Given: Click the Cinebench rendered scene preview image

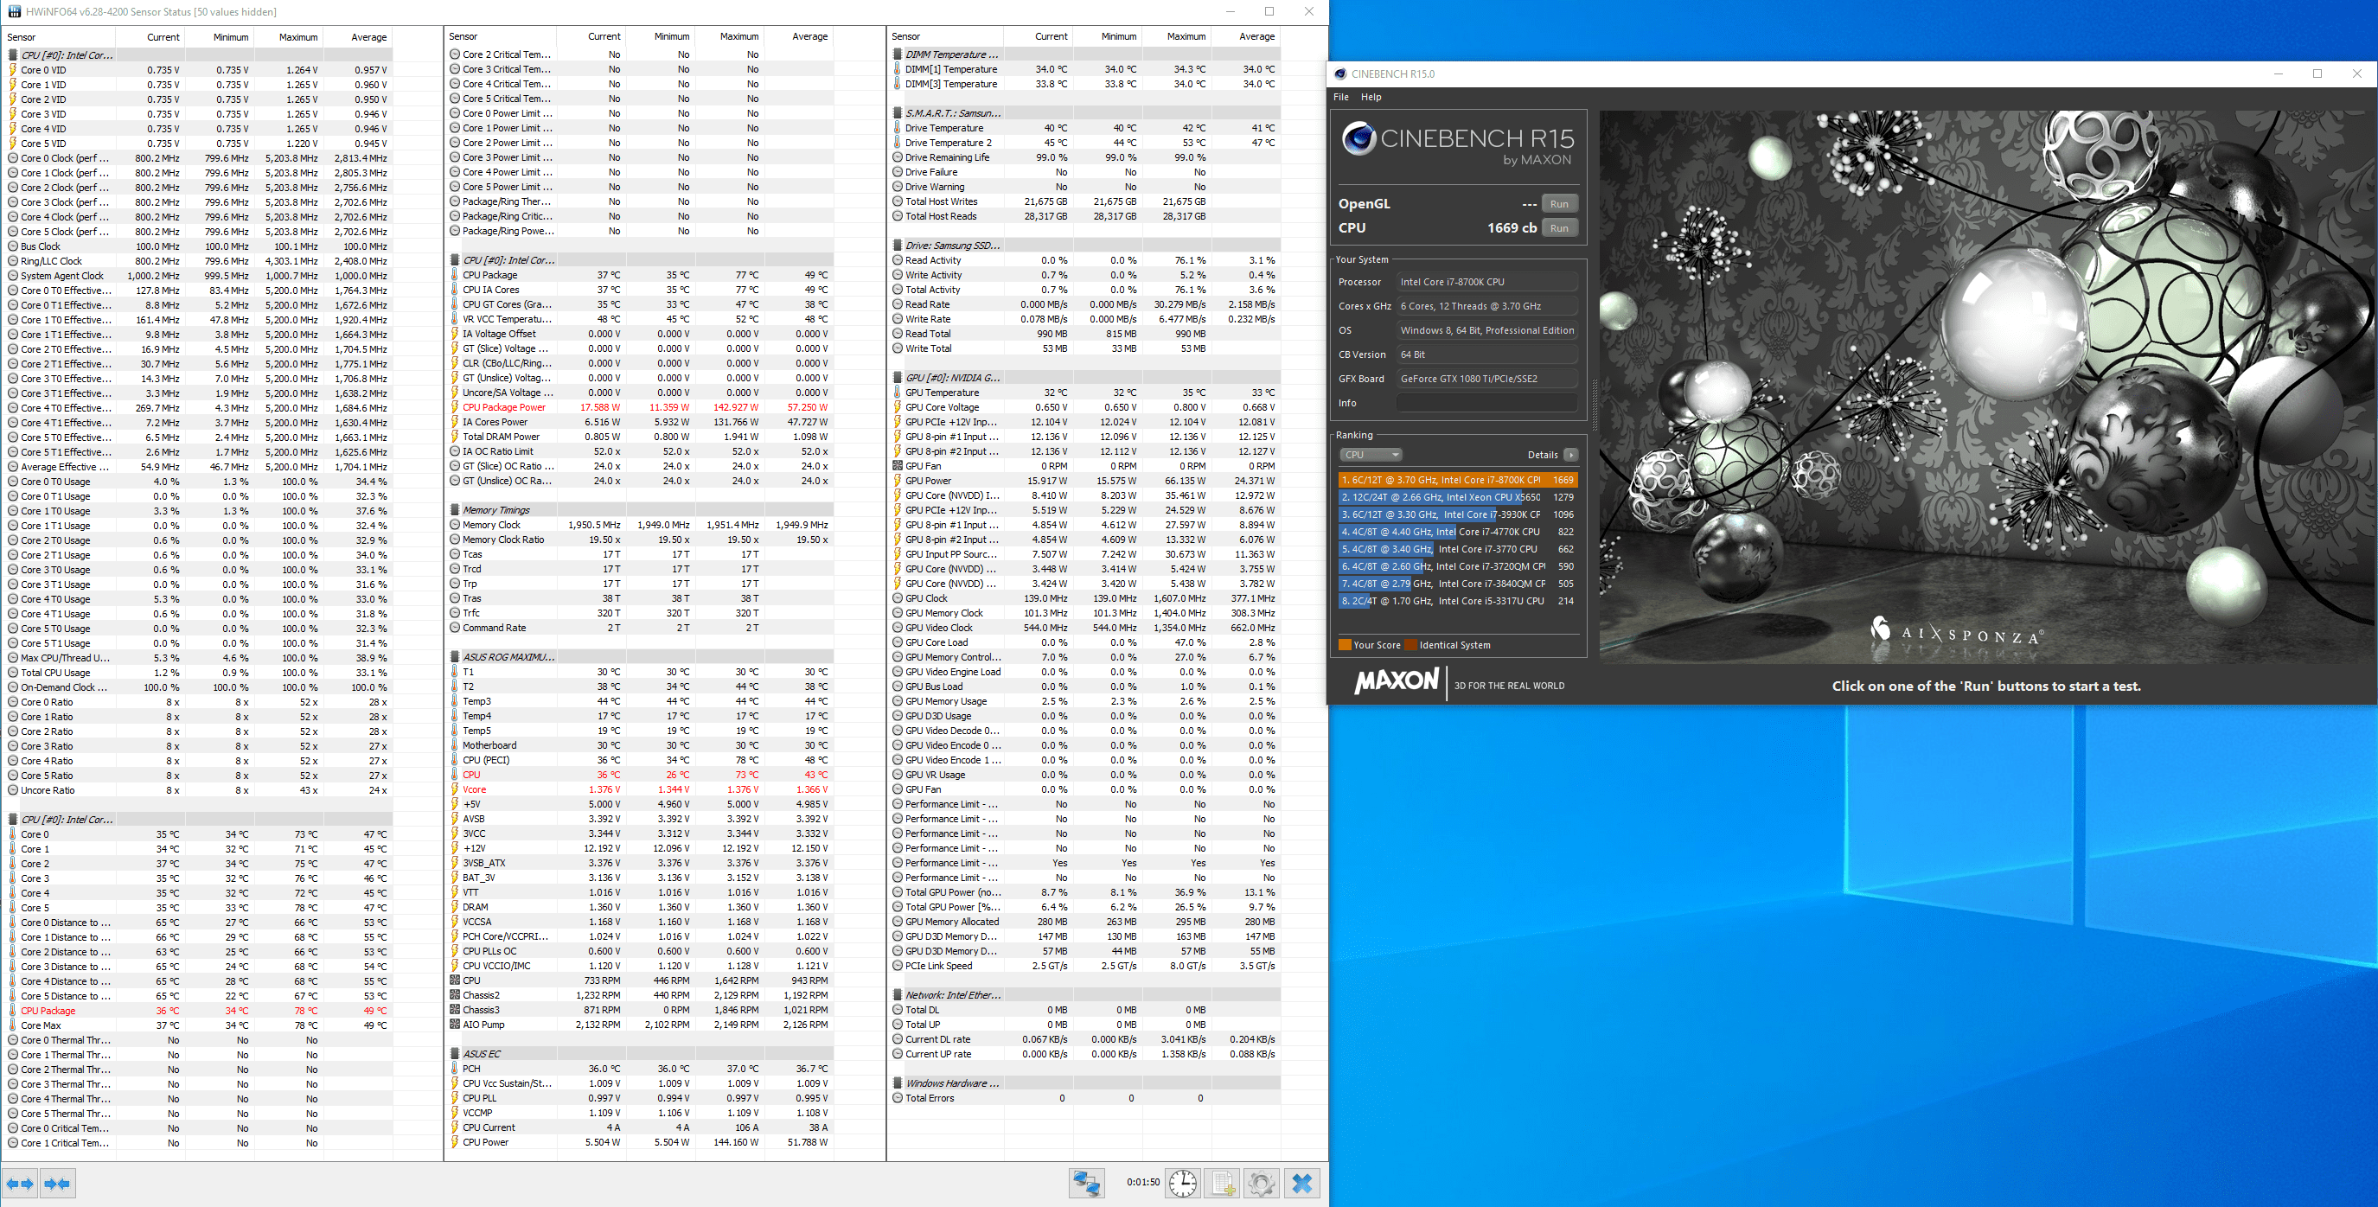Looking at the screenshot, I should click(1985, 387).
